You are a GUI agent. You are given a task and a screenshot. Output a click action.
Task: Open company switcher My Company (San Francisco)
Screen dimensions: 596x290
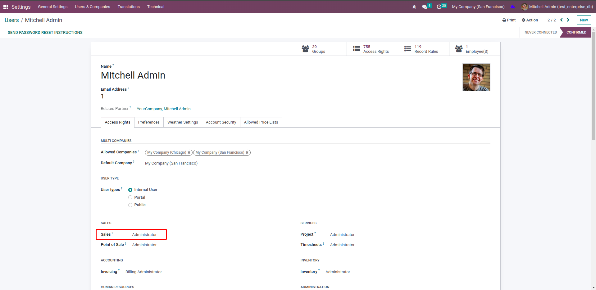[478, 7]
